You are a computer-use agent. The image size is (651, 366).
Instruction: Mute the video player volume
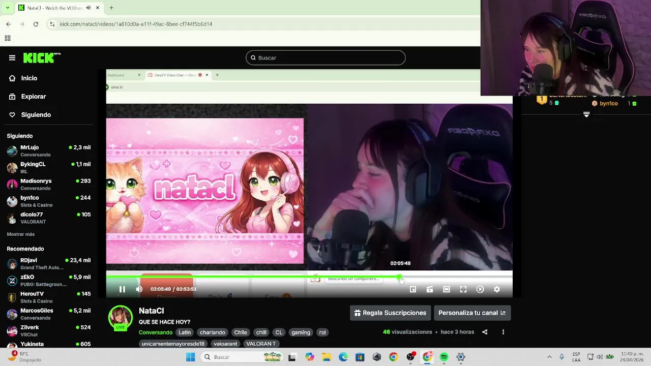[139, 289]
